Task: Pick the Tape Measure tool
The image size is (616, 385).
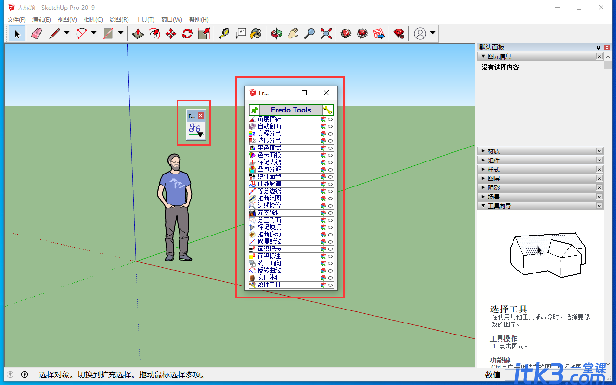Action: [224, 34]
